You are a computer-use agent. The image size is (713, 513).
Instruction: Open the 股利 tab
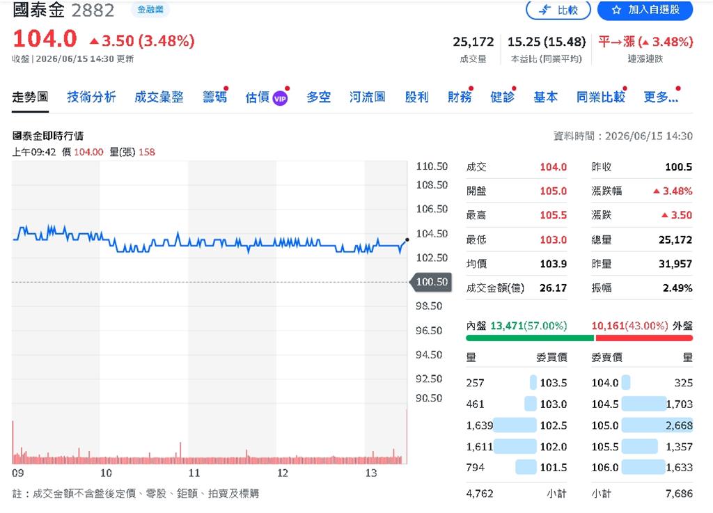(416, 97)
